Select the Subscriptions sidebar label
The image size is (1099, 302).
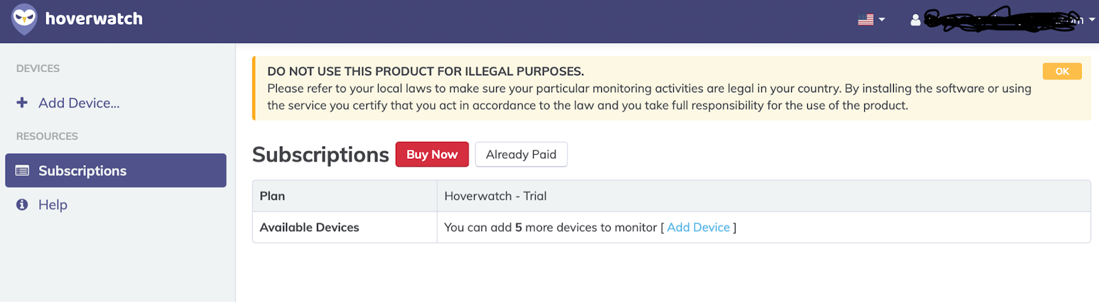click(82, 171)
